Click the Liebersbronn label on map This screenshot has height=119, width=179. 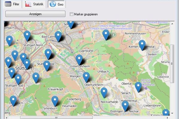tap(152, 105)
